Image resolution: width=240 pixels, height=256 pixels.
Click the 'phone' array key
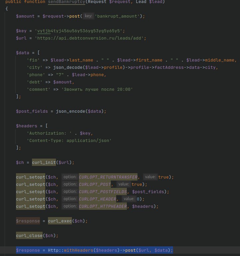[x=36, y=75]
